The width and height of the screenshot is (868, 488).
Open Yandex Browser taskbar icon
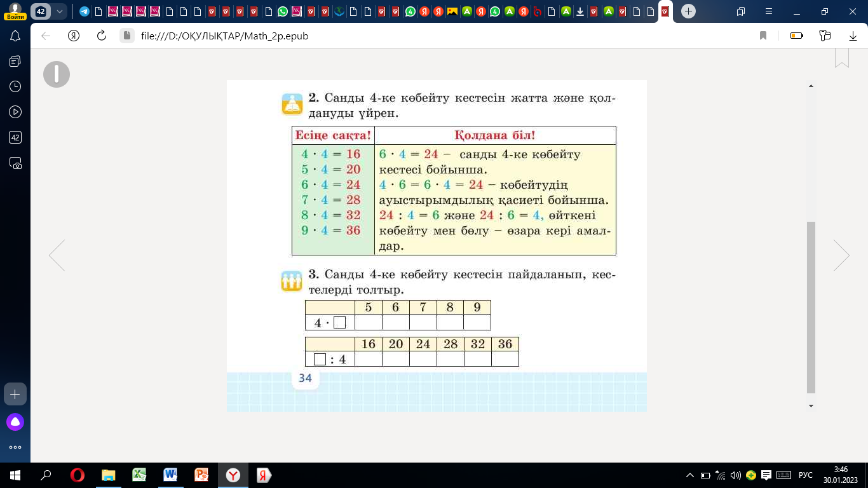233,475
